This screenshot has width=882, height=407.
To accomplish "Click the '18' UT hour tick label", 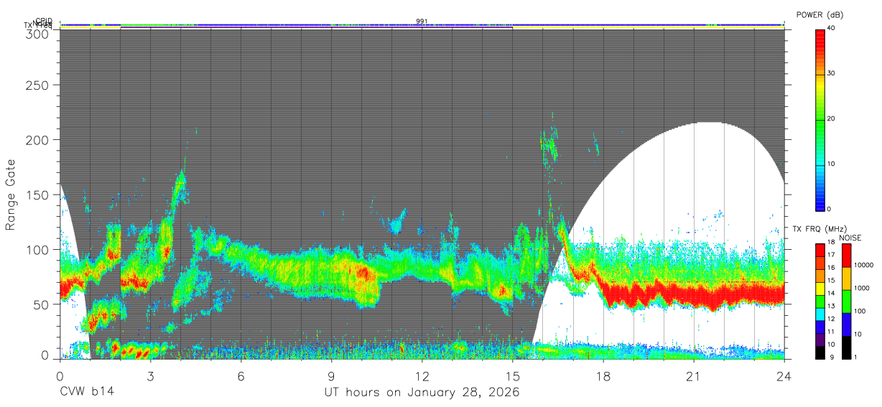I will pyautogui.click(x=603, y=376).
